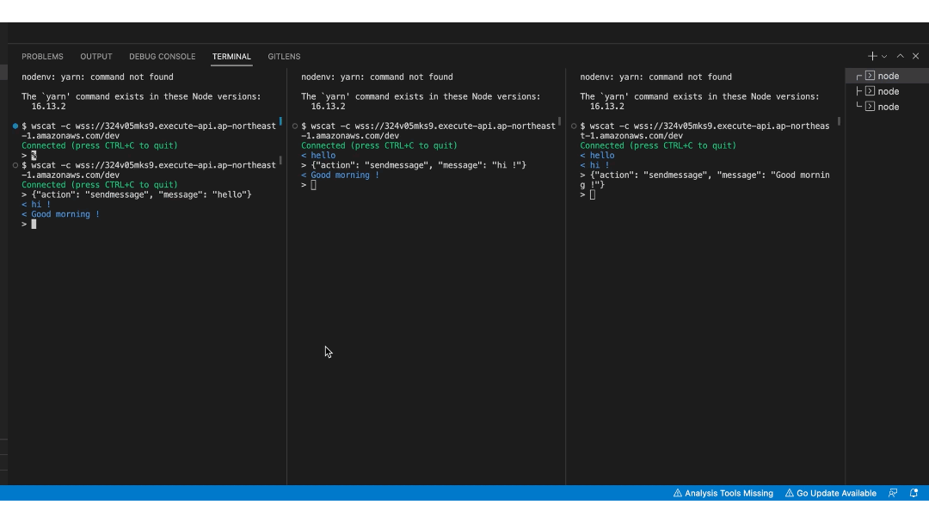
Task: Click "nodenv: yarn: command not found" in right terminal
Action: [655, 77]
